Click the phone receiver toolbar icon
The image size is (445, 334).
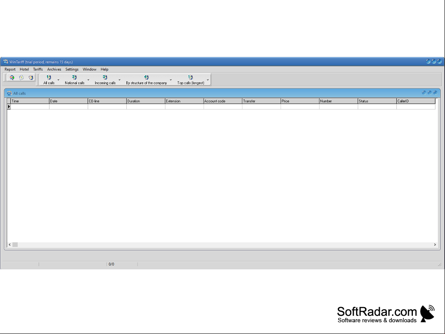tap(12, 78)
